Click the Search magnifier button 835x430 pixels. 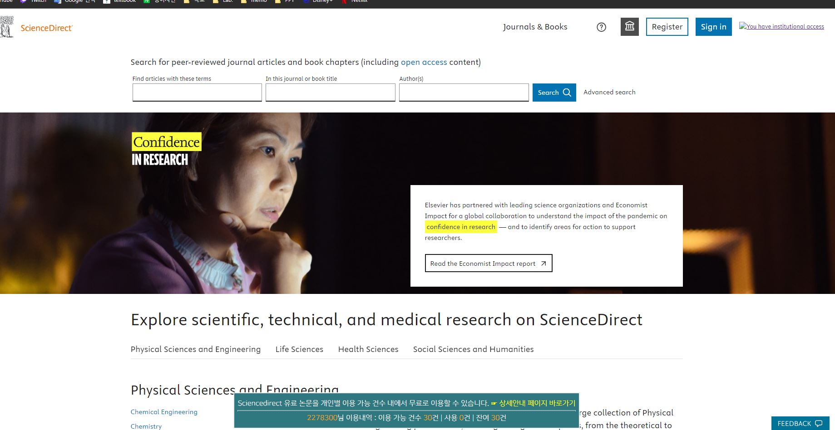pos(554,93)
